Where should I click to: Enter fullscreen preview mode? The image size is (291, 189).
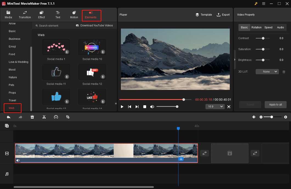229,107
